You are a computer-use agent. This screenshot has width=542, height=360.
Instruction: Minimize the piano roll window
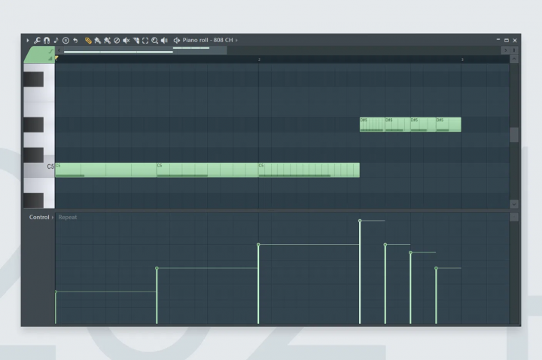click(x=498, y=40)
